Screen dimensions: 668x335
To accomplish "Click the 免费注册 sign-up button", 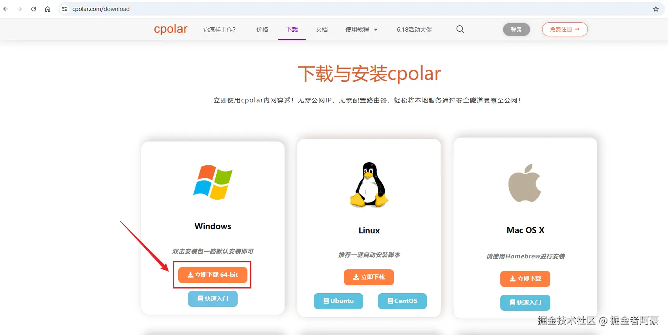I will tap(565, 29).
